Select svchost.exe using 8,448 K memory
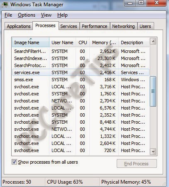Viewport: 169px width, 187px height. (x=81, y=122)
